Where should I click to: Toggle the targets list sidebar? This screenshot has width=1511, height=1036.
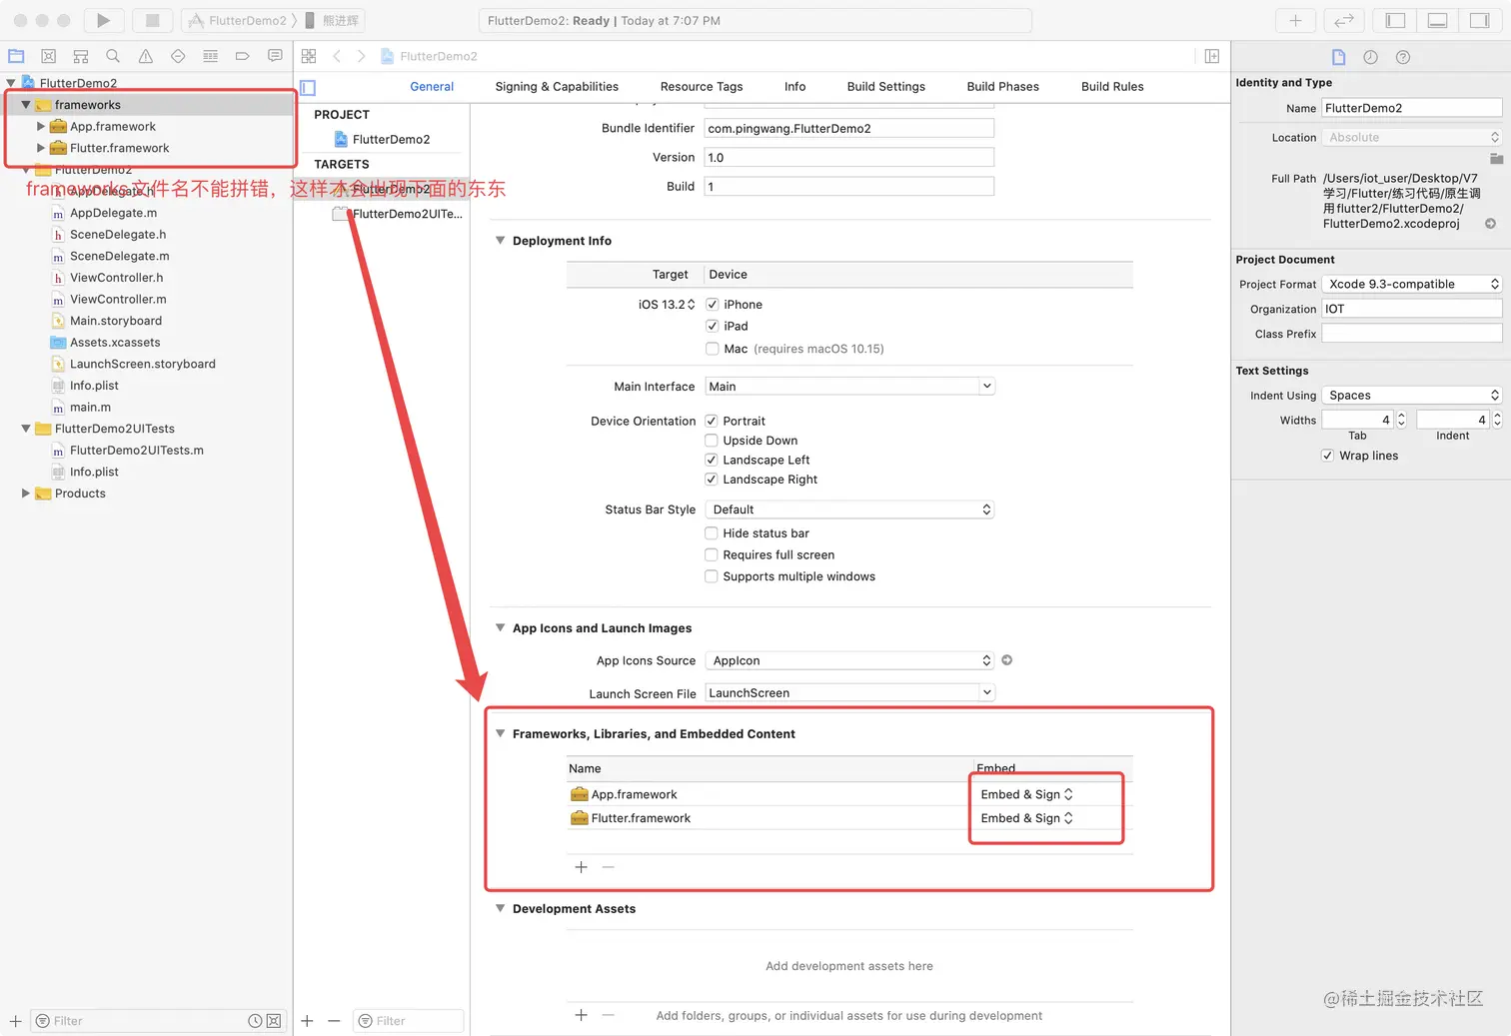tap(308, 88)
